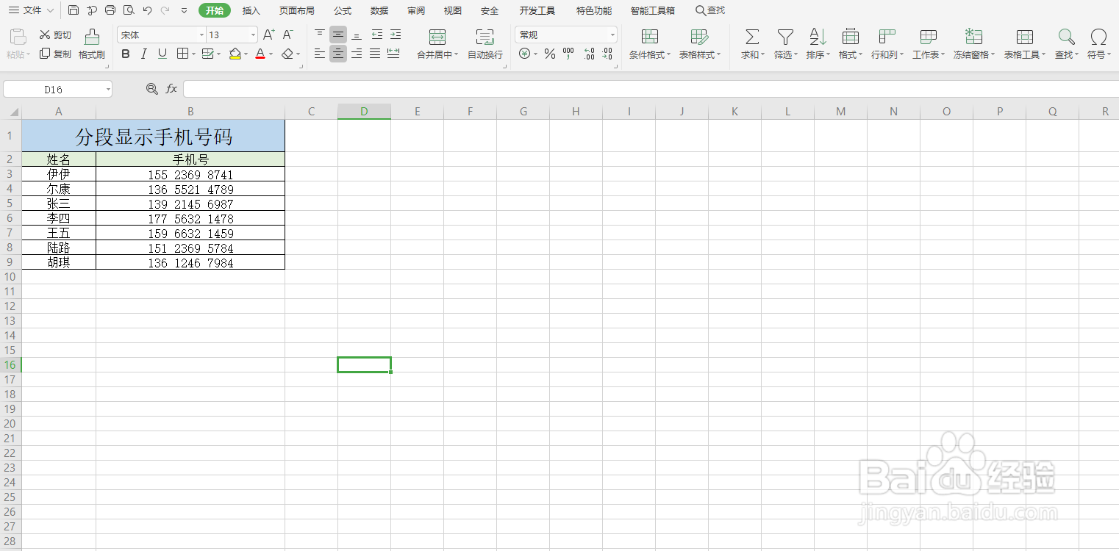The width and height of the screenshot is (1119, 551).
Task: Switch to the 插入 (Insert) tab
Action: coord(251,10)
